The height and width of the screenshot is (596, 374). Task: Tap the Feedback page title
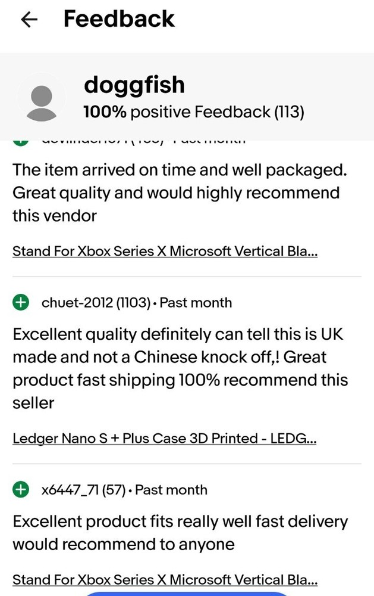tap(119, 19)
